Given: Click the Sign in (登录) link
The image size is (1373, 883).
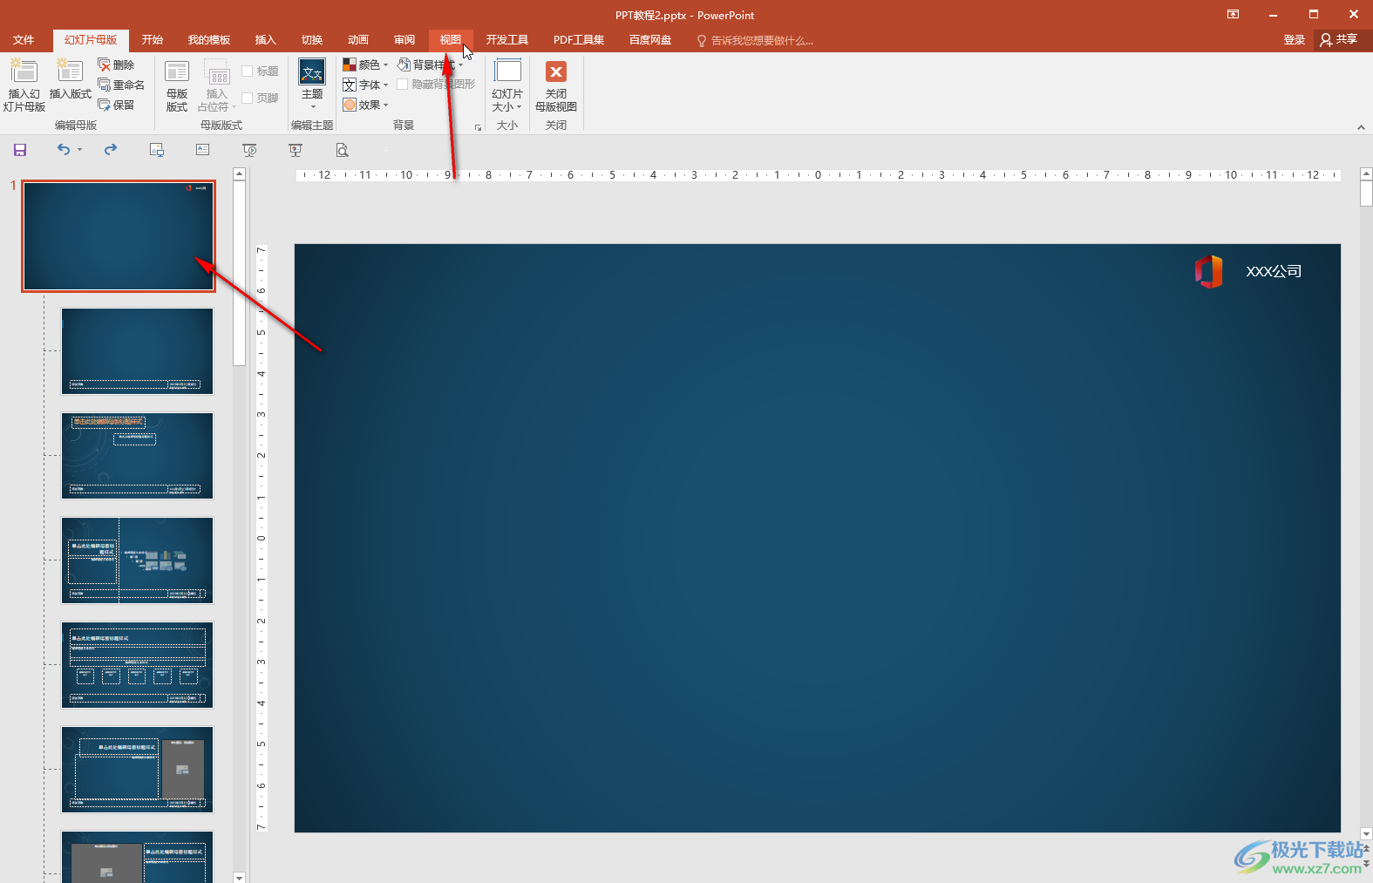Looking at the screenshot, I should coord(1295,40).
